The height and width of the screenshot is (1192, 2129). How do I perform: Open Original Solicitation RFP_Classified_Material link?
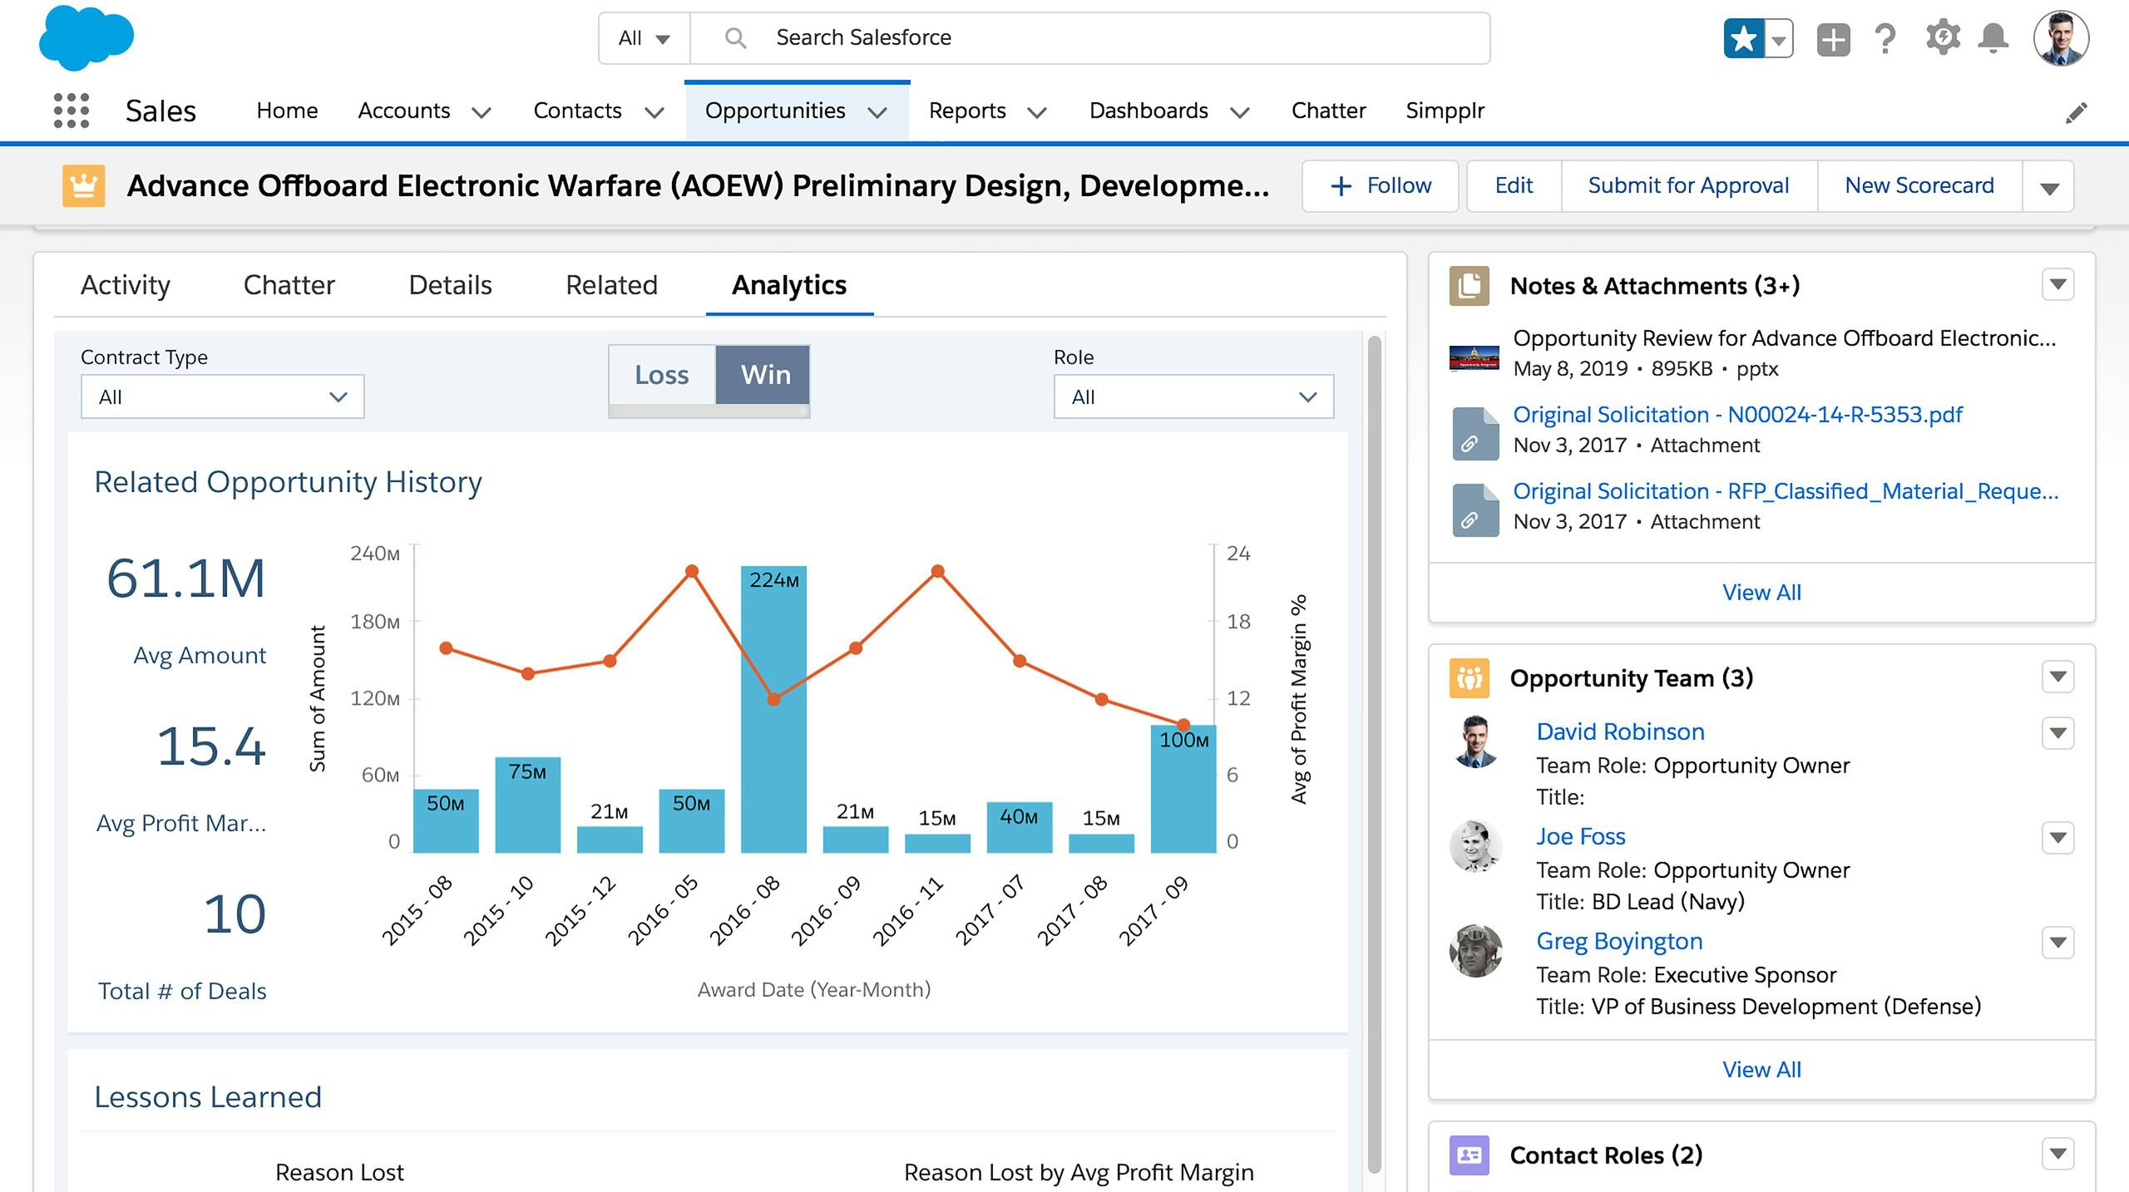1786,491
